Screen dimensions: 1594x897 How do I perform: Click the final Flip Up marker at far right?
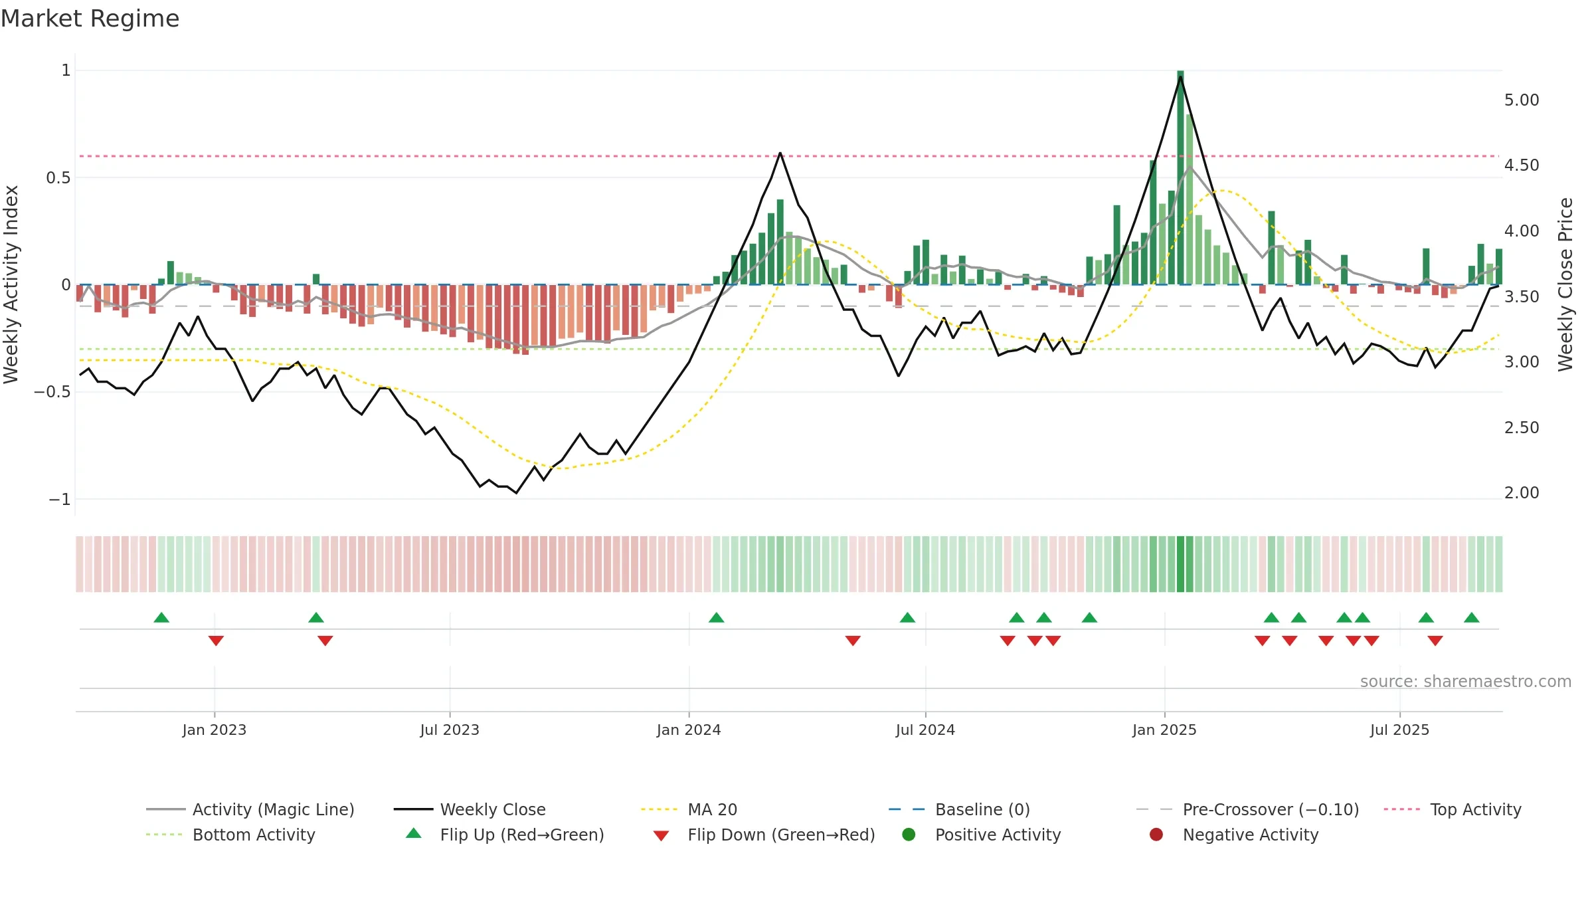(1471, 617)
